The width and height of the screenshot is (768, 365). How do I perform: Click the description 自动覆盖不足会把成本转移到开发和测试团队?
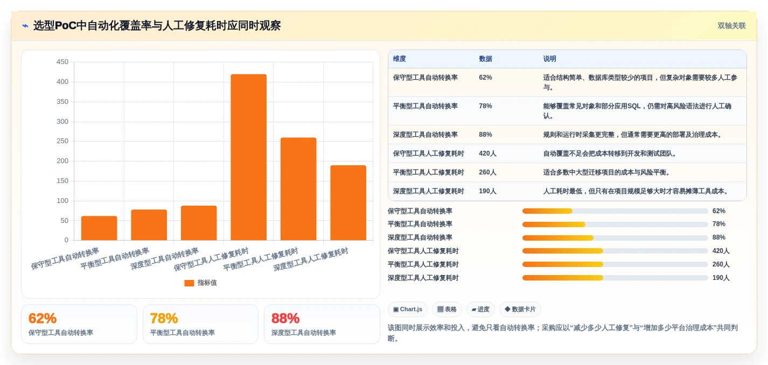[610, 153]
